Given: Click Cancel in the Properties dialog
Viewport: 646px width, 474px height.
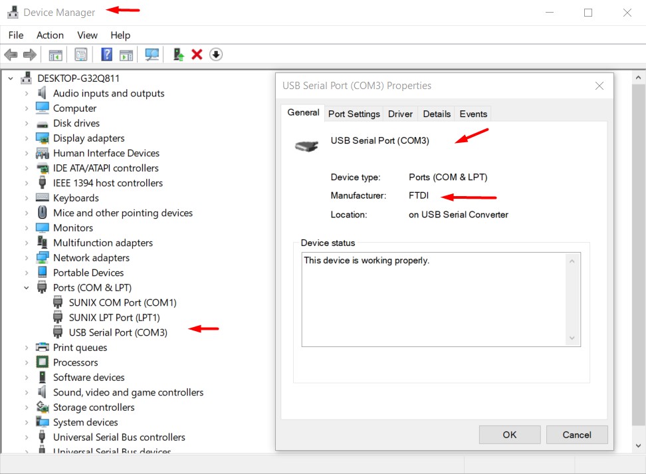Looking at the screenshot, I should pos(577,435).
